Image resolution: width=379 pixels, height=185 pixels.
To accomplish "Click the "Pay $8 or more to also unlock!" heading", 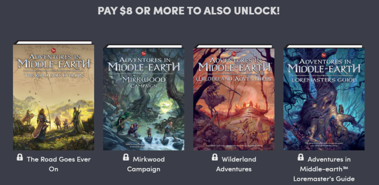I will click(x=188, y=11).
